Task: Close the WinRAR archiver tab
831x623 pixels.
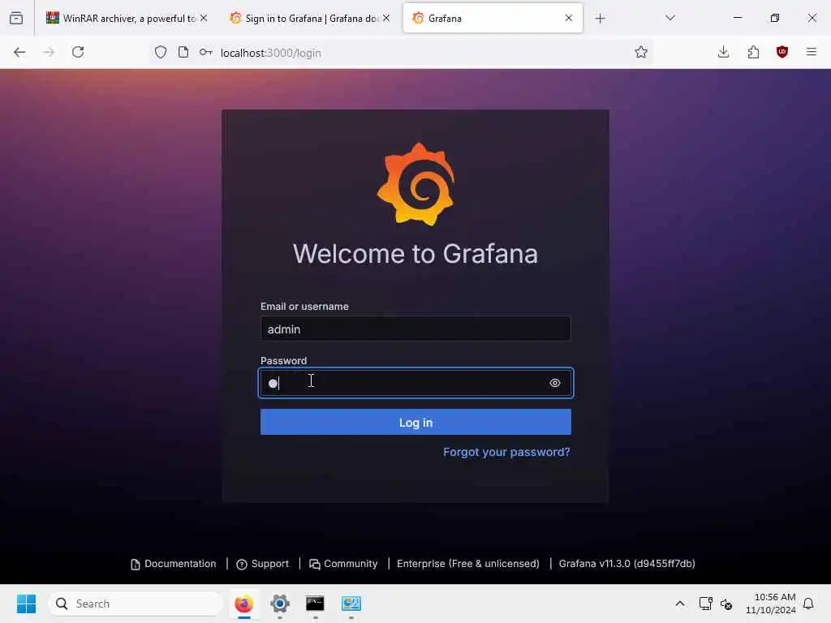Action: point(204,19)
